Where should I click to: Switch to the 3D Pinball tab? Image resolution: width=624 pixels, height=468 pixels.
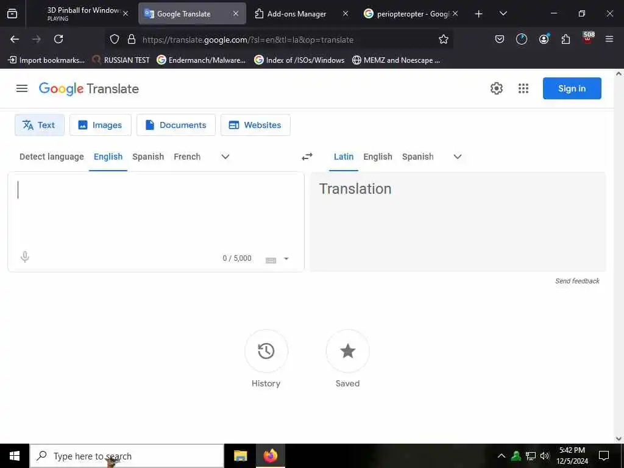pyautogui.click(x=83, y=14)
